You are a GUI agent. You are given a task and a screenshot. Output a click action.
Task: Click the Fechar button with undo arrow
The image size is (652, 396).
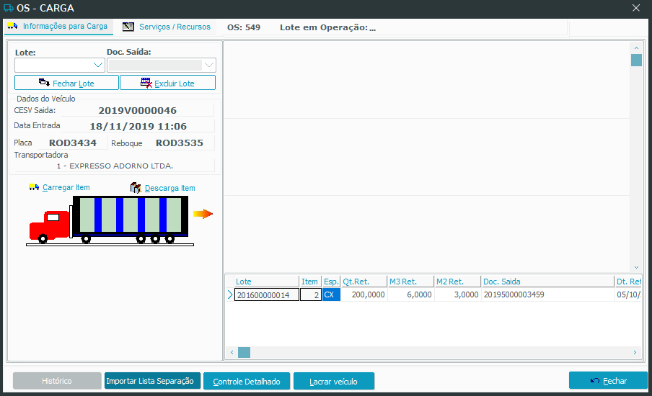[608, 381]
